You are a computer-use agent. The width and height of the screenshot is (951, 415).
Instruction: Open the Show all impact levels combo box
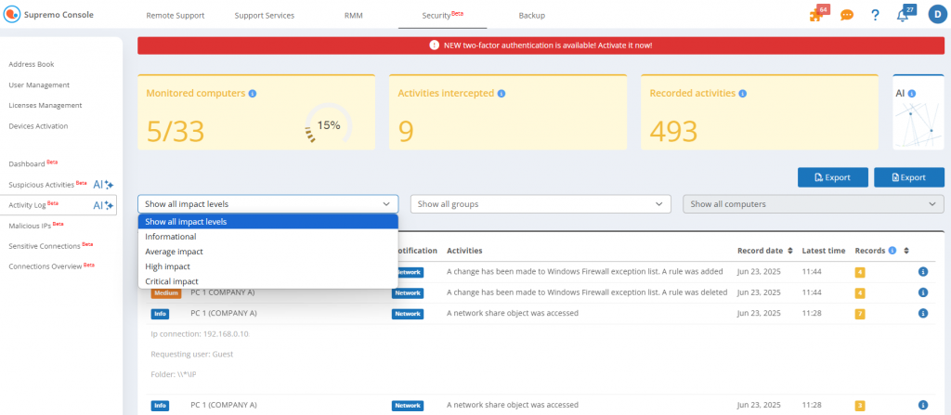(x=268, y=204)
